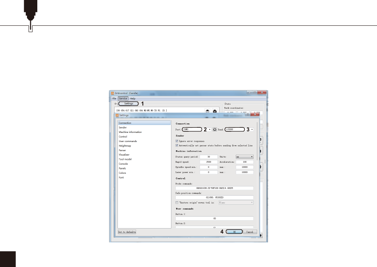The height and width of the screenshot is (267, 377).
Task: Enable "Restore origin" moves tool checkbox
Action: coord(177,202)
